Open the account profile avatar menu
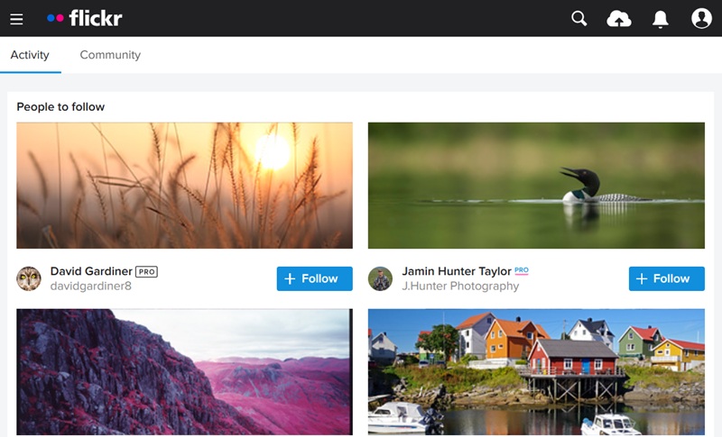This screenshot has height=437, width=722. 701,19
